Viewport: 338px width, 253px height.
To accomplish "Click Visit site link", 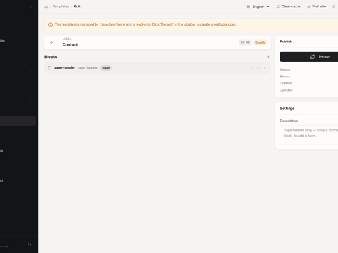I will point(317,6).
